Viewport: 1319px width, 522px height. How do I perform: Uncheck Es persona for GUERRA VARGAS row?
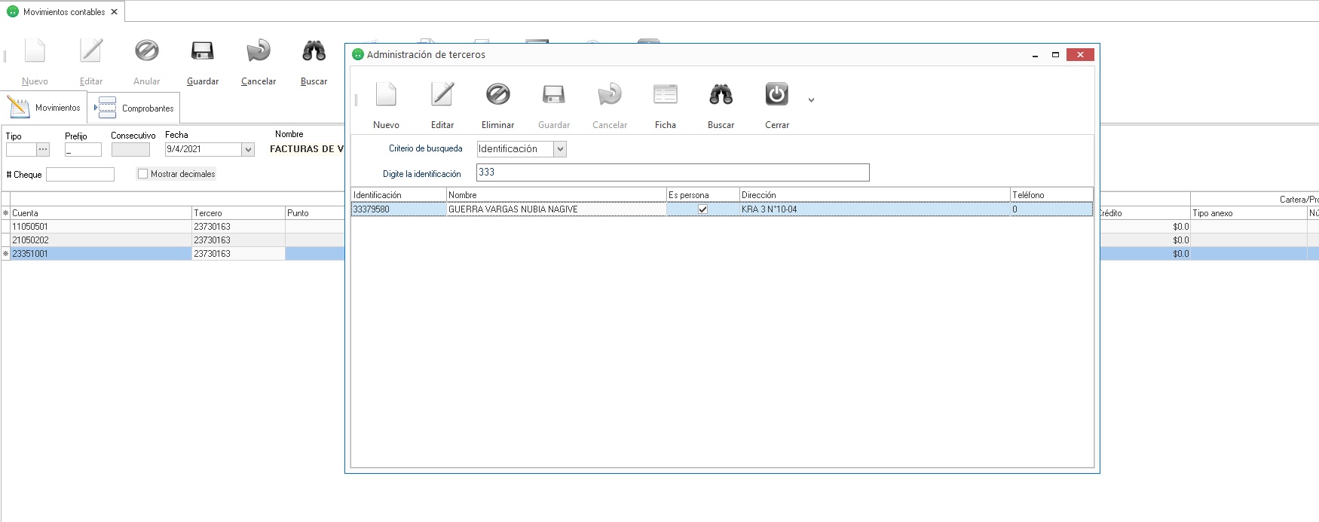point(702,209)
